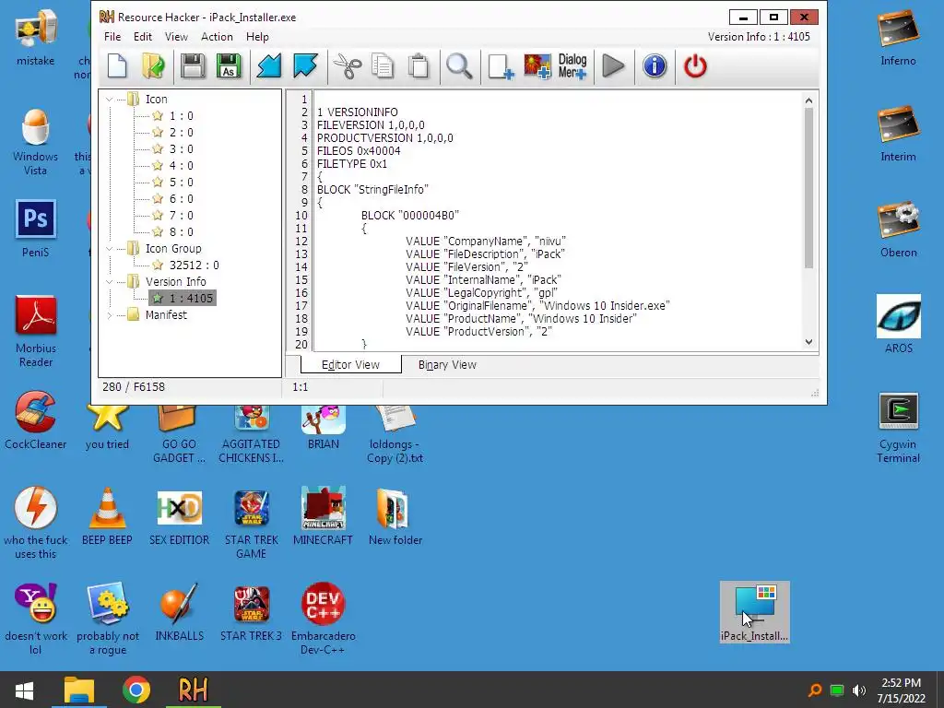The image size is (944, 708).
Task: Switch to the Editor View tab
Action: [350, 365]
